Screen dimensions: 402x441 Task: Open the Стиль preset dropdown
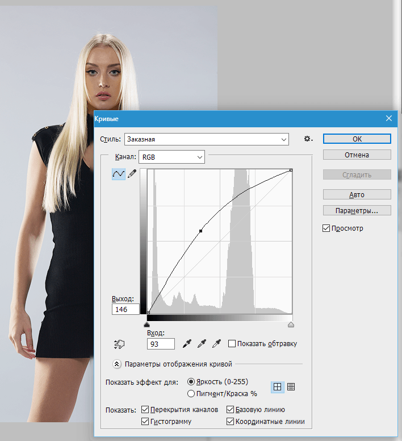click(207, 139)
